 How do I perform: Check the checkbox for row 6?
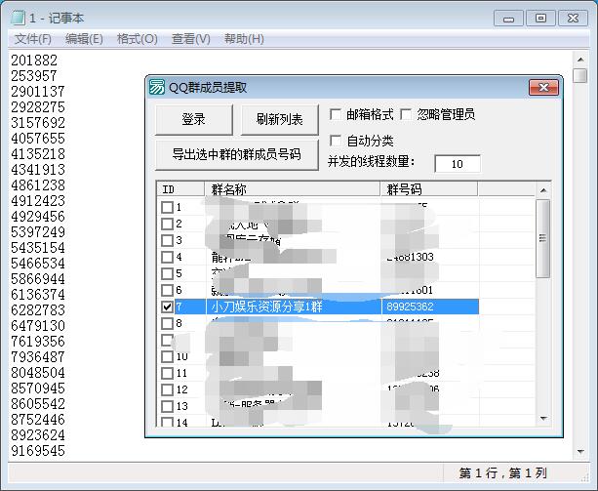click(x=167, y=290)
